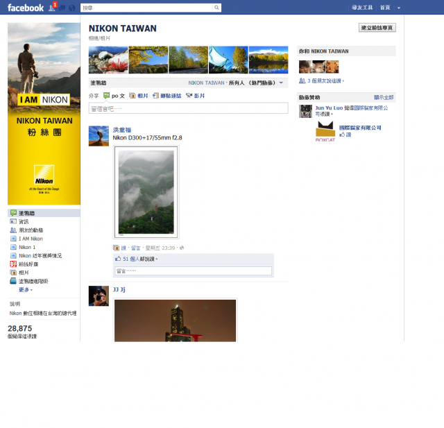Image resolution: width=444 pixels, height=428 pixels.
Task: Open 洪重福 profile name link
Action: tap(122, 130)
